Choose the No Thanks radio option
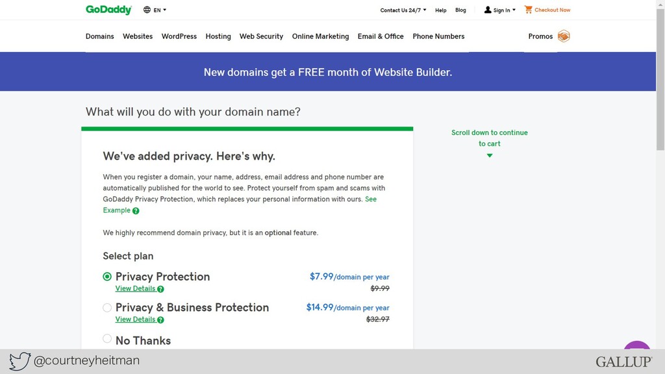 [x=107, y=338]
